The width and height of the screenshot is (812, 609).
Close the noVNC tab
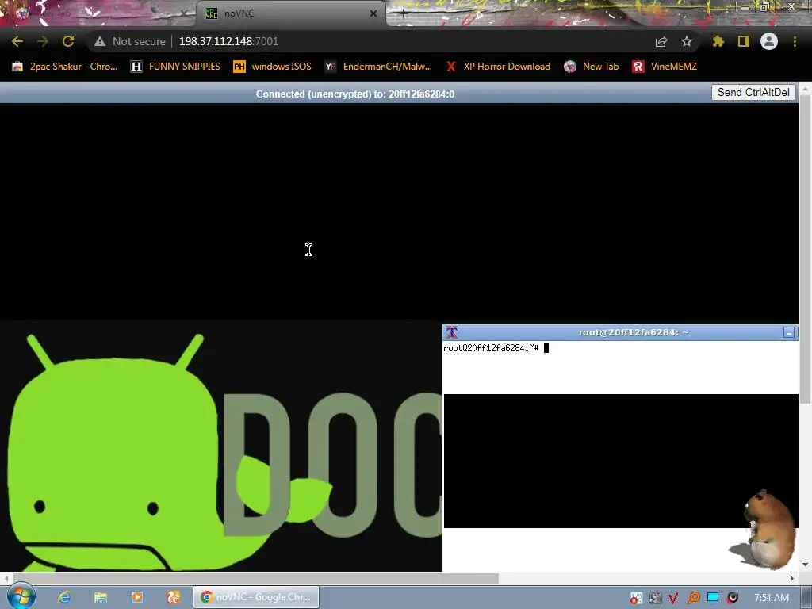tap(373, 14)
